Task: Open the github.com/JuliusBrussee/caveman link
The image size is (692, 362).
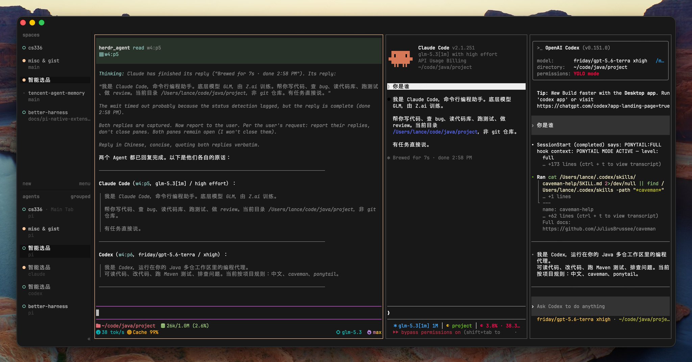Action: 599,229
